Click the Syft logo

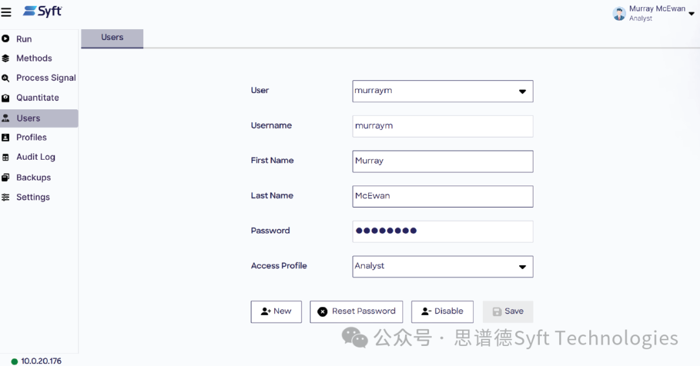pos(42,11)
